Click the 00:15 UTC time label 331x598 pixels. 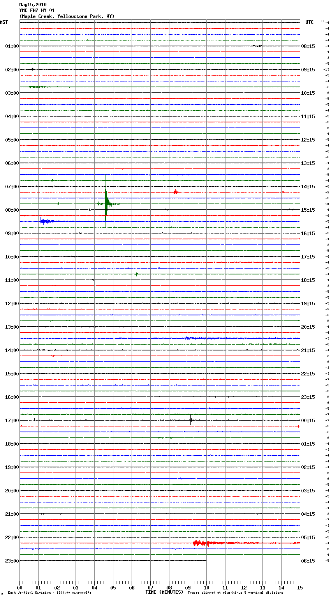pyautogui.click(x=308, y=421)
